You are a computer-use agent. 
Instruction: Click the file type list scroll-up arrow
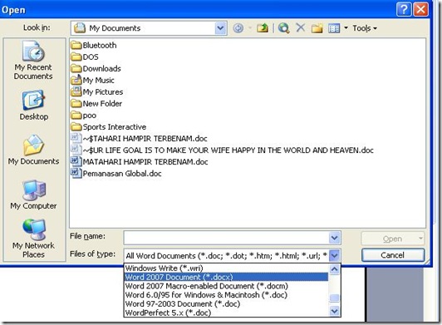click(334, 269)
